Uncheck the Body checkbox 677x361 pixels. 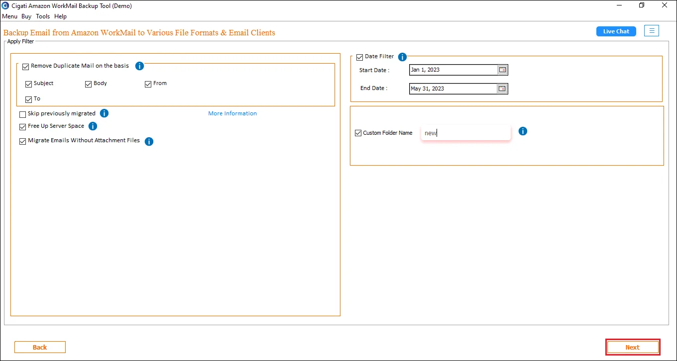click(x=89, y=85)
